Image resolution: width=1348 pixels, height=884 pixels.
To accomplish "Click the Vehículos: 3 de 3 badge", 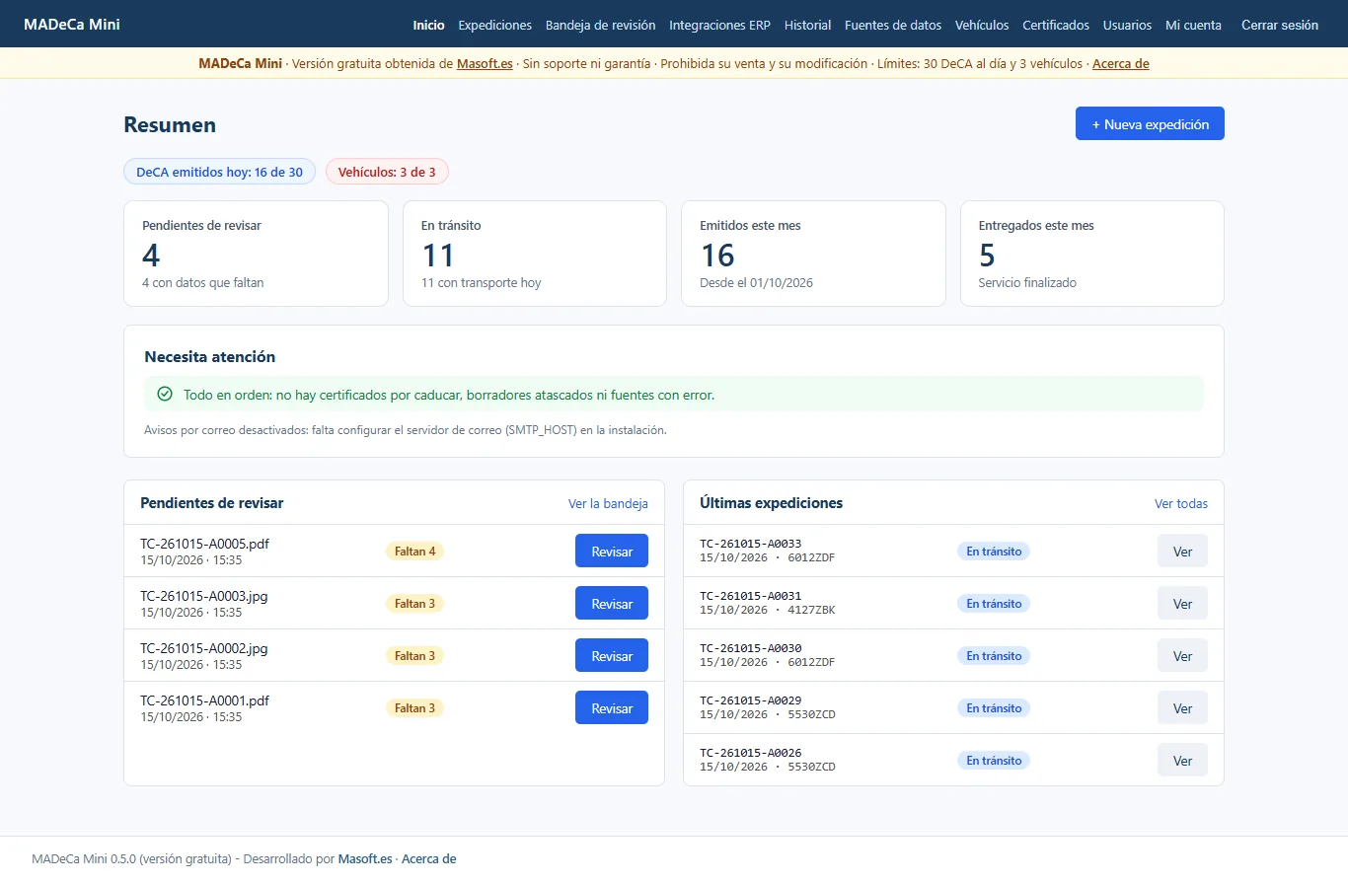I will click(x=387, y=172).
